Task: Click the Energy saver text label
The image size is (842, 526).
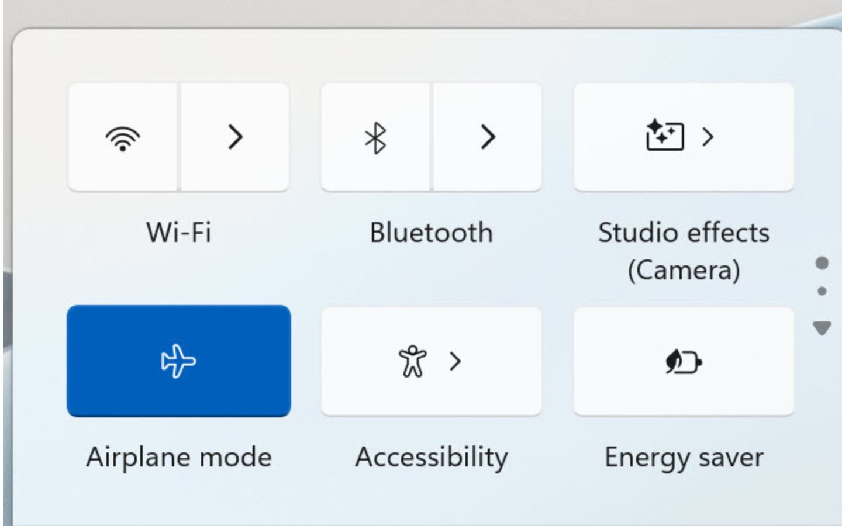Action: click(684, 457)
